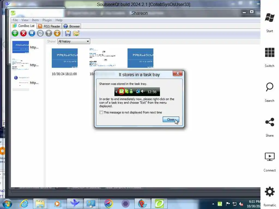Image resolution: width=279 pixels, height=209 pixels.
Task: Click the Close button in the dialog
Action: click(x=171, y=119)
